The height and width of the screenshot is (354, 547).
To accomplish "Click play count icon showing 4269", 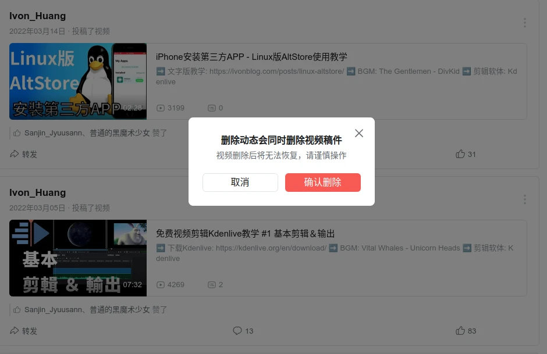I will coord(161,285).
